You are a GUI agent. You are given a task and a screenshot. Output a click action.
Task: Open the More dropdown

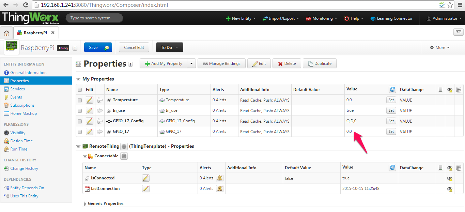pos(440,48)
